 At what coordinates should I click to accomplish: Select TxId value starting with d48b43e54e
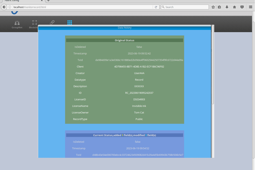click(x=138, y=155)
